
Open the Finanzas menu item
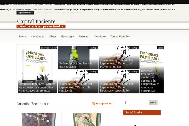click(x=84, y=37)
